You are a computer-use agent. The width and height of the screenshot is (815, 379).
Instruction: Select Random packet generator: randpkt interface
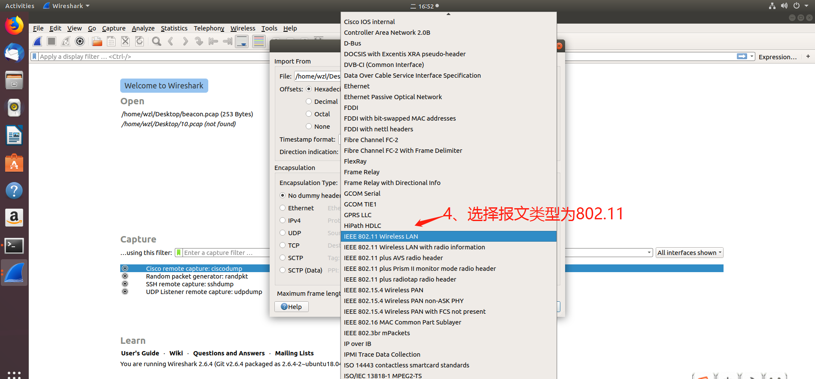197,276
